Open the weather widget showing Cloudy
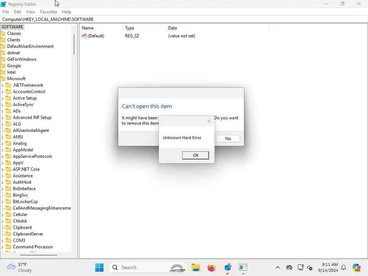This screenshot has height=276, width=368. pyautogui.click(x=19, y=267)
